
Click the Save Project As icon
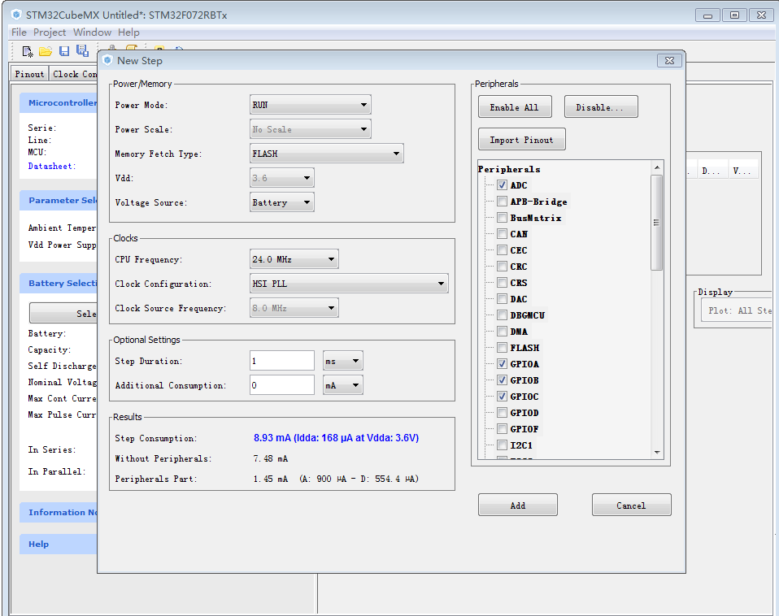pyautogui.click(x=82, y=50)
